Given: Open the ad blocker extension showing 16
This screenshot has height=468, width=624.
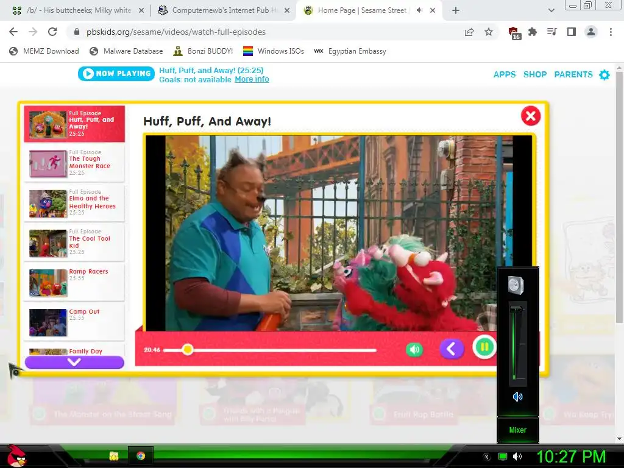Looking at the screenshot, I should pos(514,33).
